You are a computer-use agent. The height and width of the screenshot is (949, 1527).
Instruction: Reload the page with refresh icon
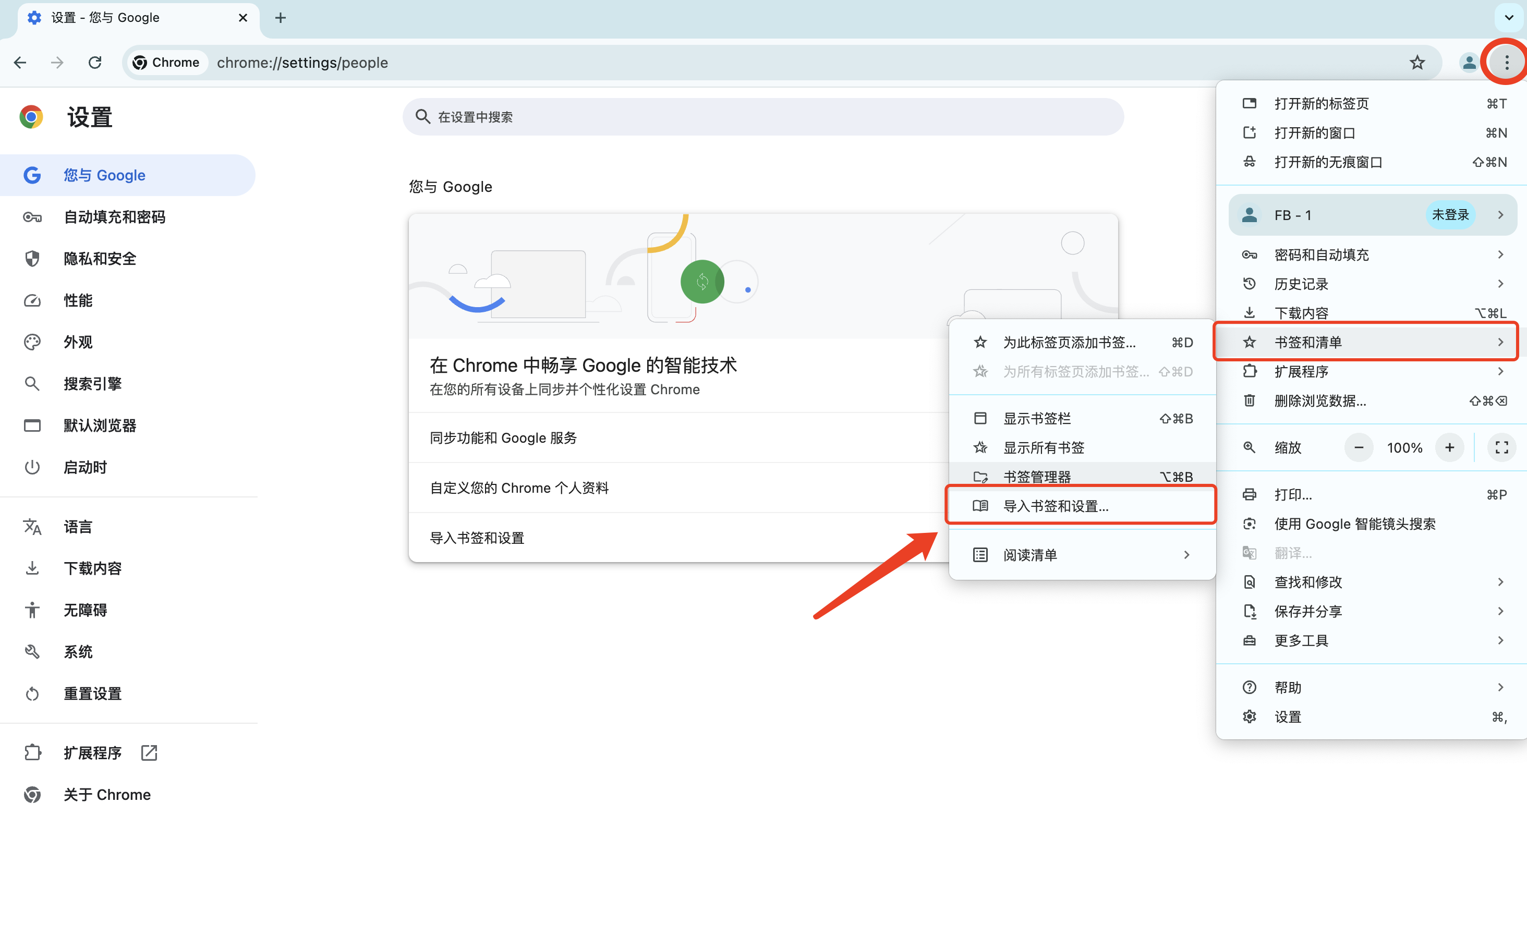point(95,62)
